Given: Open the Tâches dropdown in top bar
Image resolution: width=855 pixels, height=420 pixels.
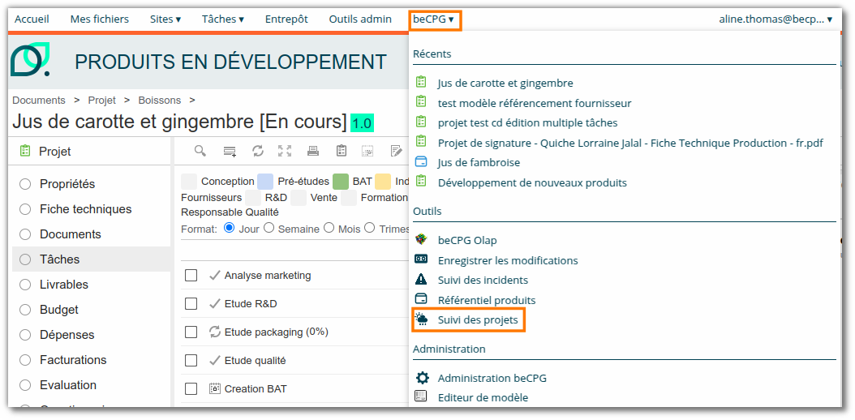Looking at the screenshot, I should [223, 19].
